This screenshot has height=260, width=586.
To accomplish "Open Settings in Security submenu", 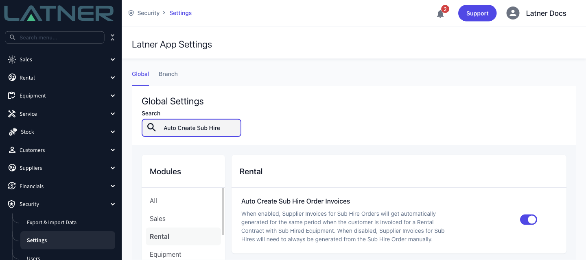I will (x=68, y=240).
